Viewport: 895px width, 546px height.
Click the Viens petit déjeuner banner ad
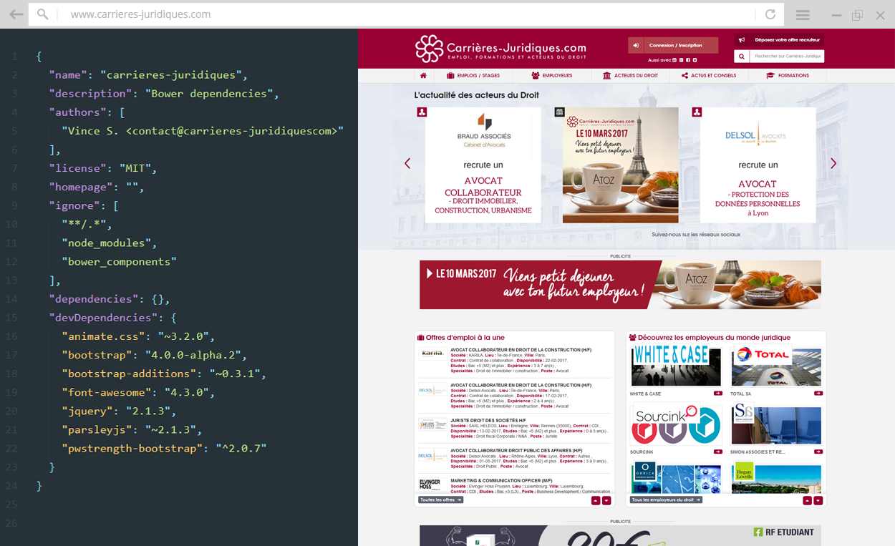point(620,285)
